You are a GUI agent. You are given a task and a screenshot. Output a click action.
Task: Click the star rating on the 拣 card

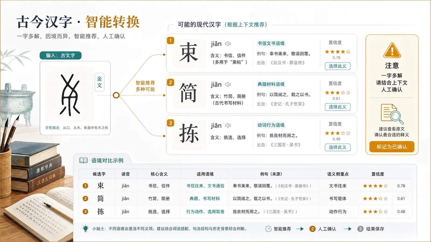[337, 133]
